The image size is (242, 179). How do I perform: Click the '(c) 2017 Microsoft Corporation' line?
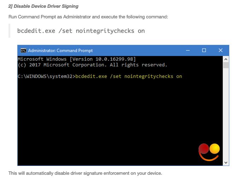(x=93, y=65)
